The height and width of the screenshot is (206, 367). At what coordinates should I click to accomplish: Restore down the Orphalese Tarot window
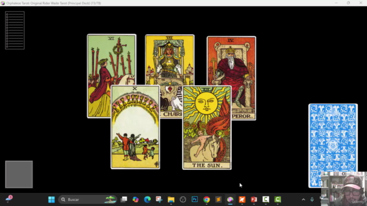click(348, 3)
